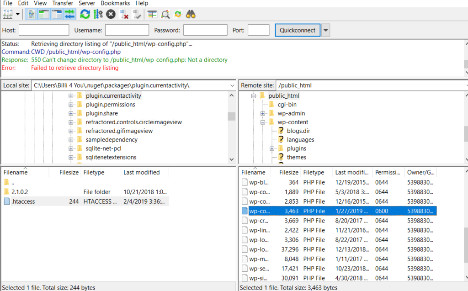Click the Host input field

44,30
